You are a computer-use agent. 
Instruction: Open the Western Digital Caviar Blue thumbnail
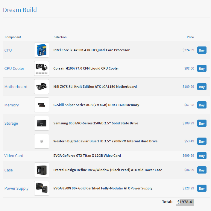point(42,141)
